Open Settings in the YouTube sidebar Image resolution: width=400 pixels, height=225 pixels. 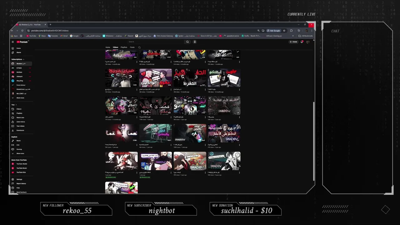21,179
